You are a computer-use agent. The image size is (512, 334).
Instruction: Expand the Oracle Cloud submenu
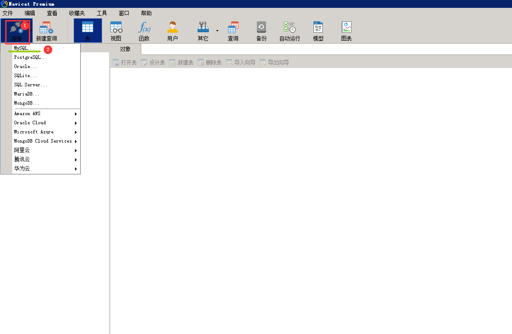tap(41, 123)
